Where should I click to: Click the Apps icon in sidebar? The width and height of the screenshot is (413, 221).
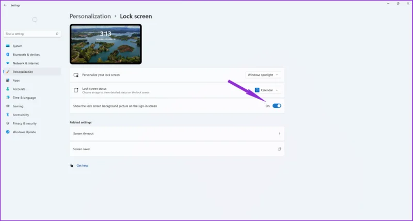[8, 81]
